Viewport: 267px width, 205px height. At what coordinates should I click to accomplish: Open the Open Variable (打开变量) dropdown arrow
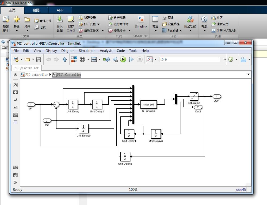[98, 24]
